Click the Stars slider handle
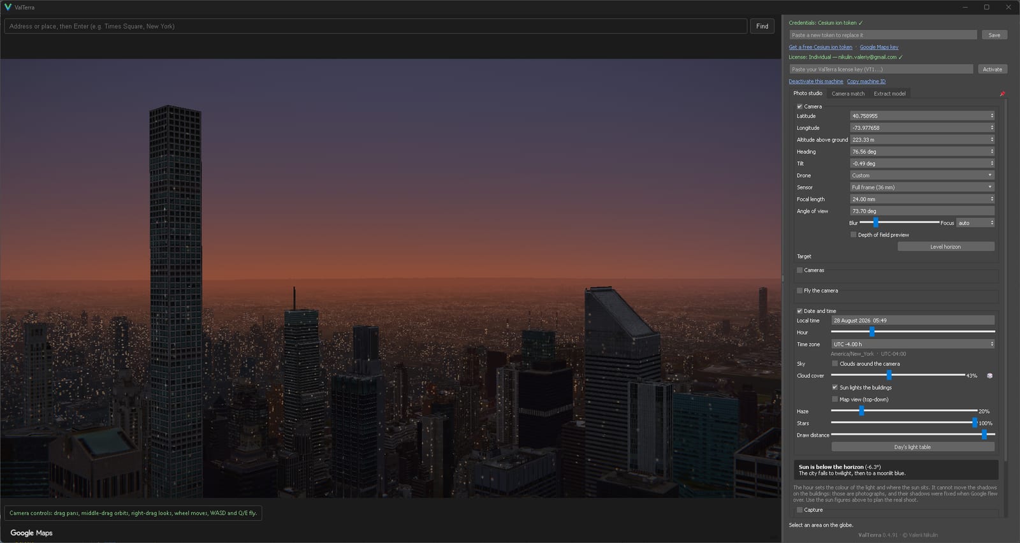 click(x=975, y=423)
